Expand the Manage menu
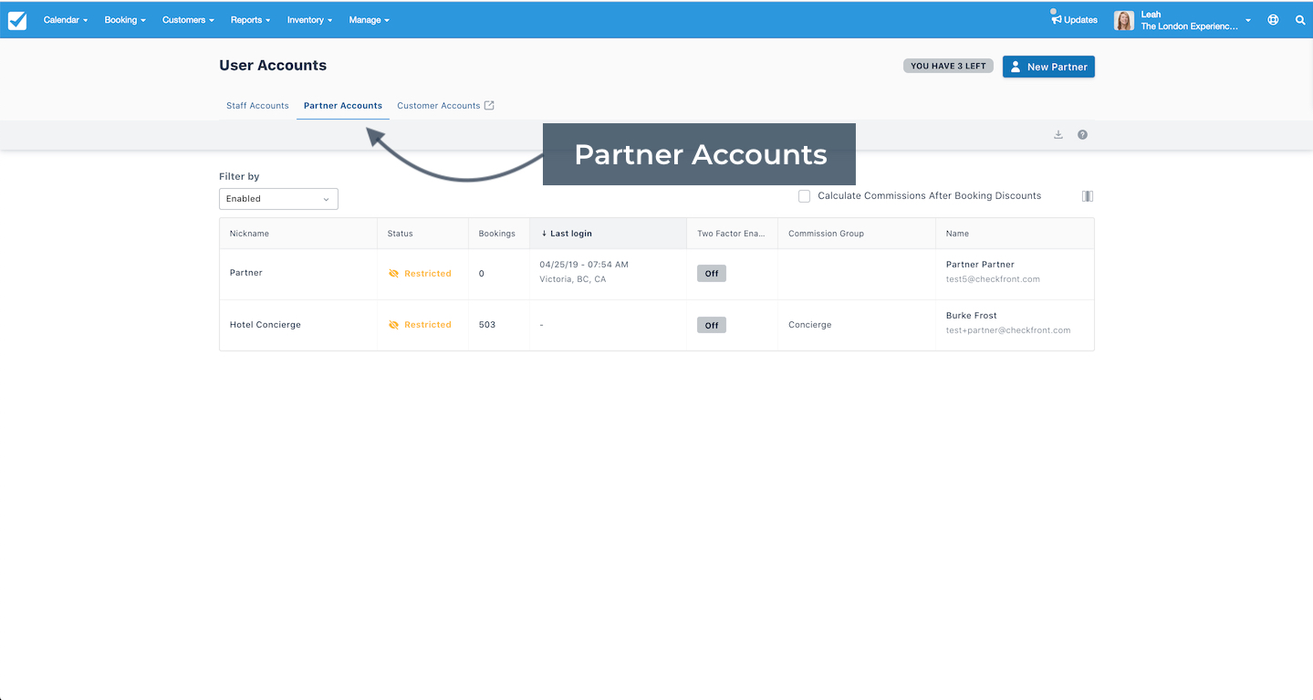Screen dimensions: 1313x700 pos(370,20)
